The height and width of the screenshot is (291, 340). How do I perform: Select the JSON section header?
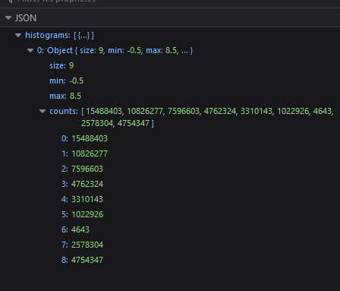point(170,18)
